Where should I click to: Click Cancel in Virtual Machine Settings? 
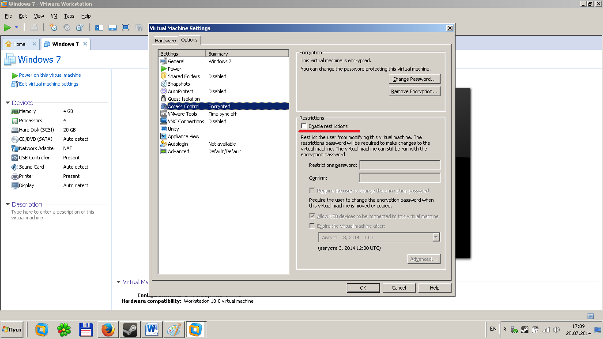tap(399, 288)
